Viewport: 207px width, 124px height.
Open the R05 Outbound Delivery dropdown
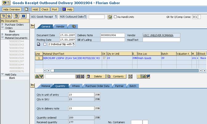click(x=85, y=17)
